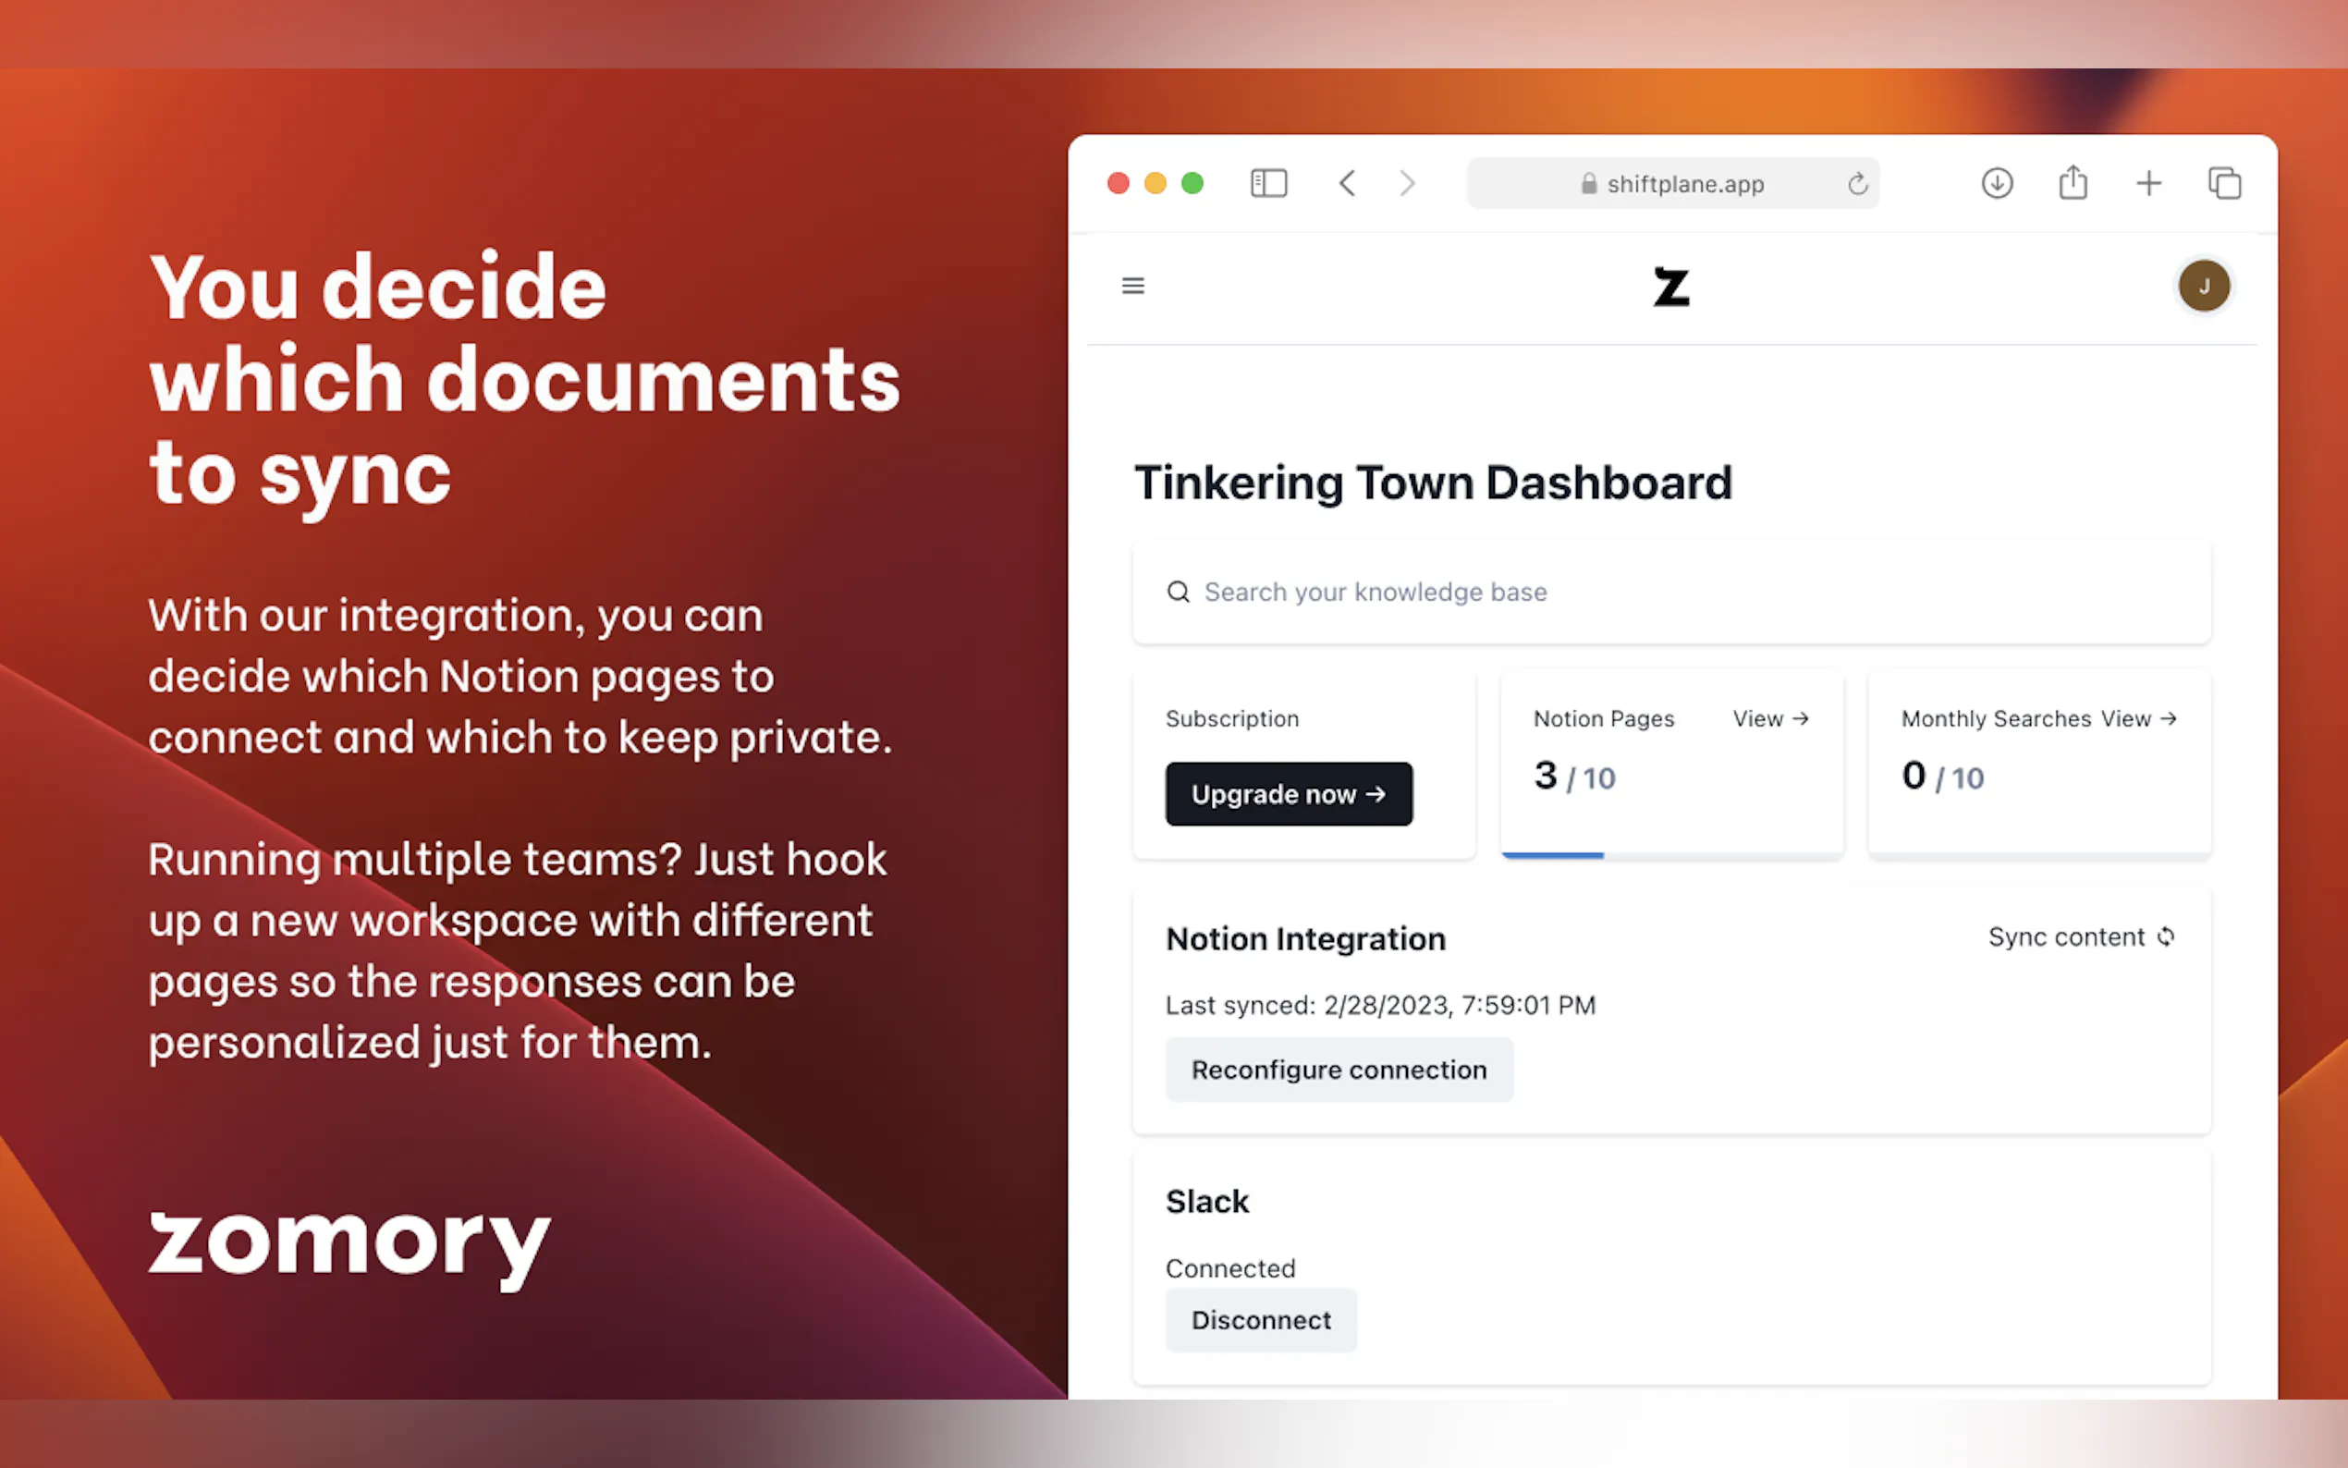Click the Zomory Z logo
This screenshot has width=2348, height=1468.
pos(1670,287)
